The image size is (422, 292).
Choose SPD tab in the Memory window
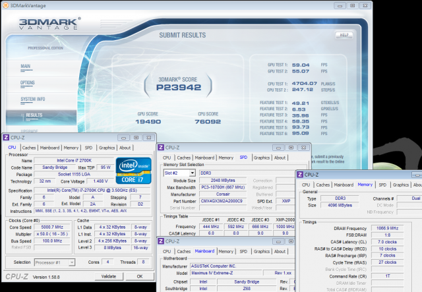coord(382,185)
